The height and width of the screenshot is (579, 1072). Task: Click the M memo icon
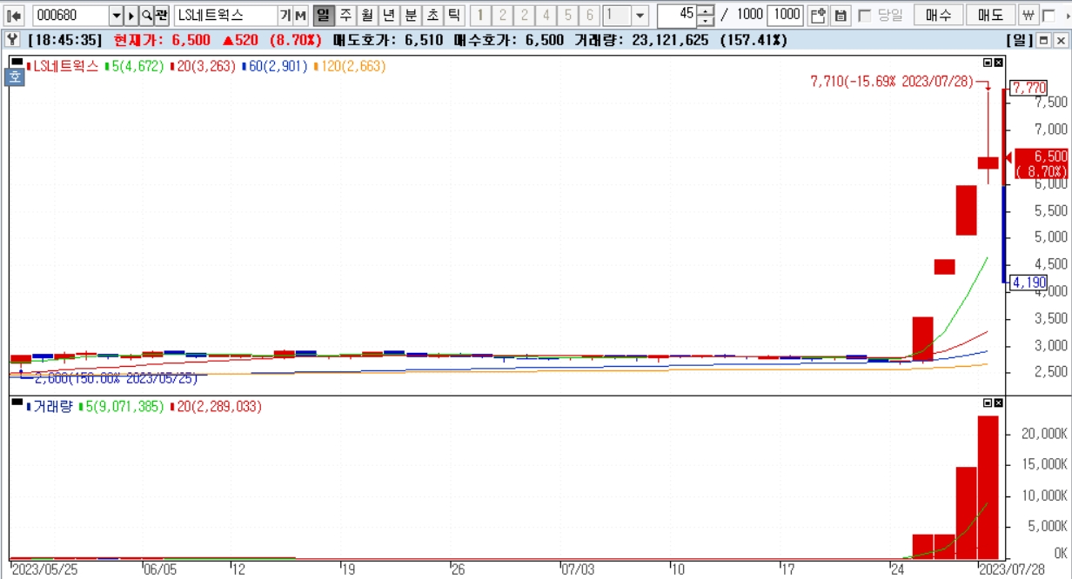pyautogui.click(x=300, y=15)
